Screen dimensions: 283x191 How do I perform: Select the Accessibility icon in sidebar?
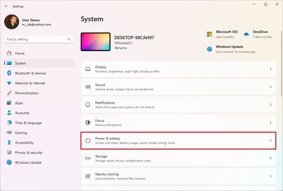(9, 143)
